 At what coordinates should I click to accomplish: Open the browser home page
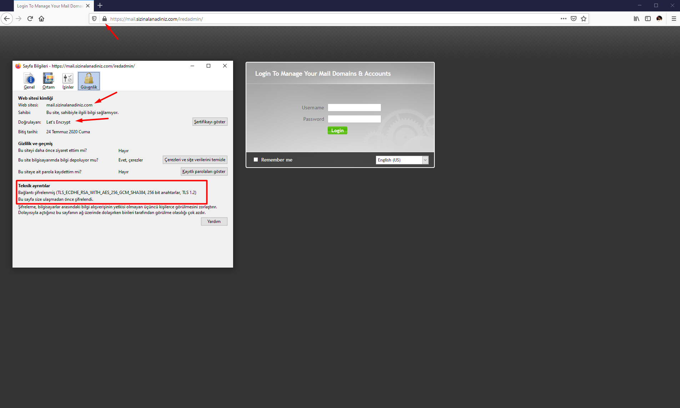click(x=41, y=19)
